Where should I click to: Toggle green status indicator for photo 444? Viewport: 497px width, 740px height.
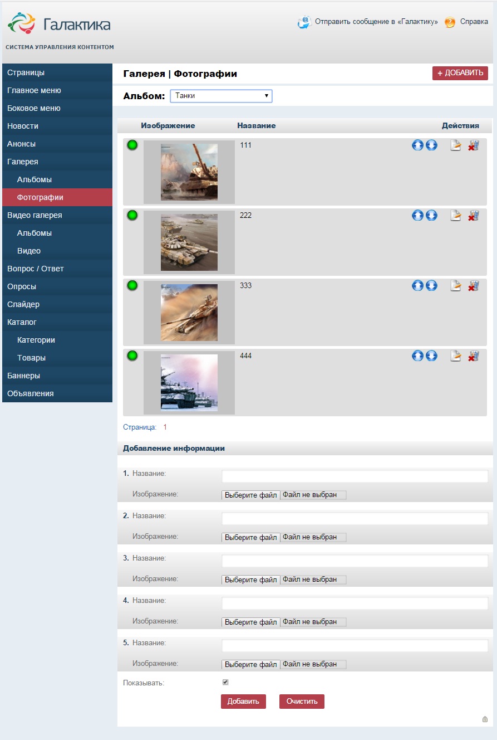pos(132,356)
